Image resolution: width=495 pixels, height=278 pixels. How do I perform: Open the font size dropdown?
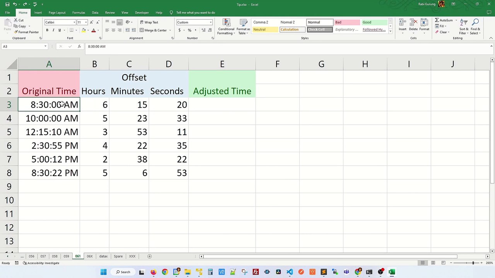point(86,22)
